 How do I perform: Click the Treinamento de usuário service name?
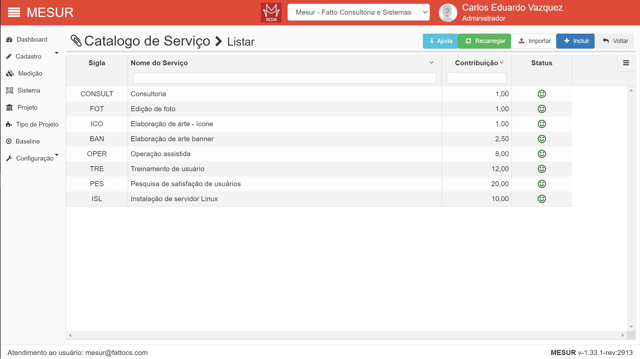(167, 169)
